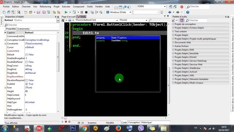Click the Copie rapide du nom link
This screenshot has height=132, width=234.
coord(36,115)
